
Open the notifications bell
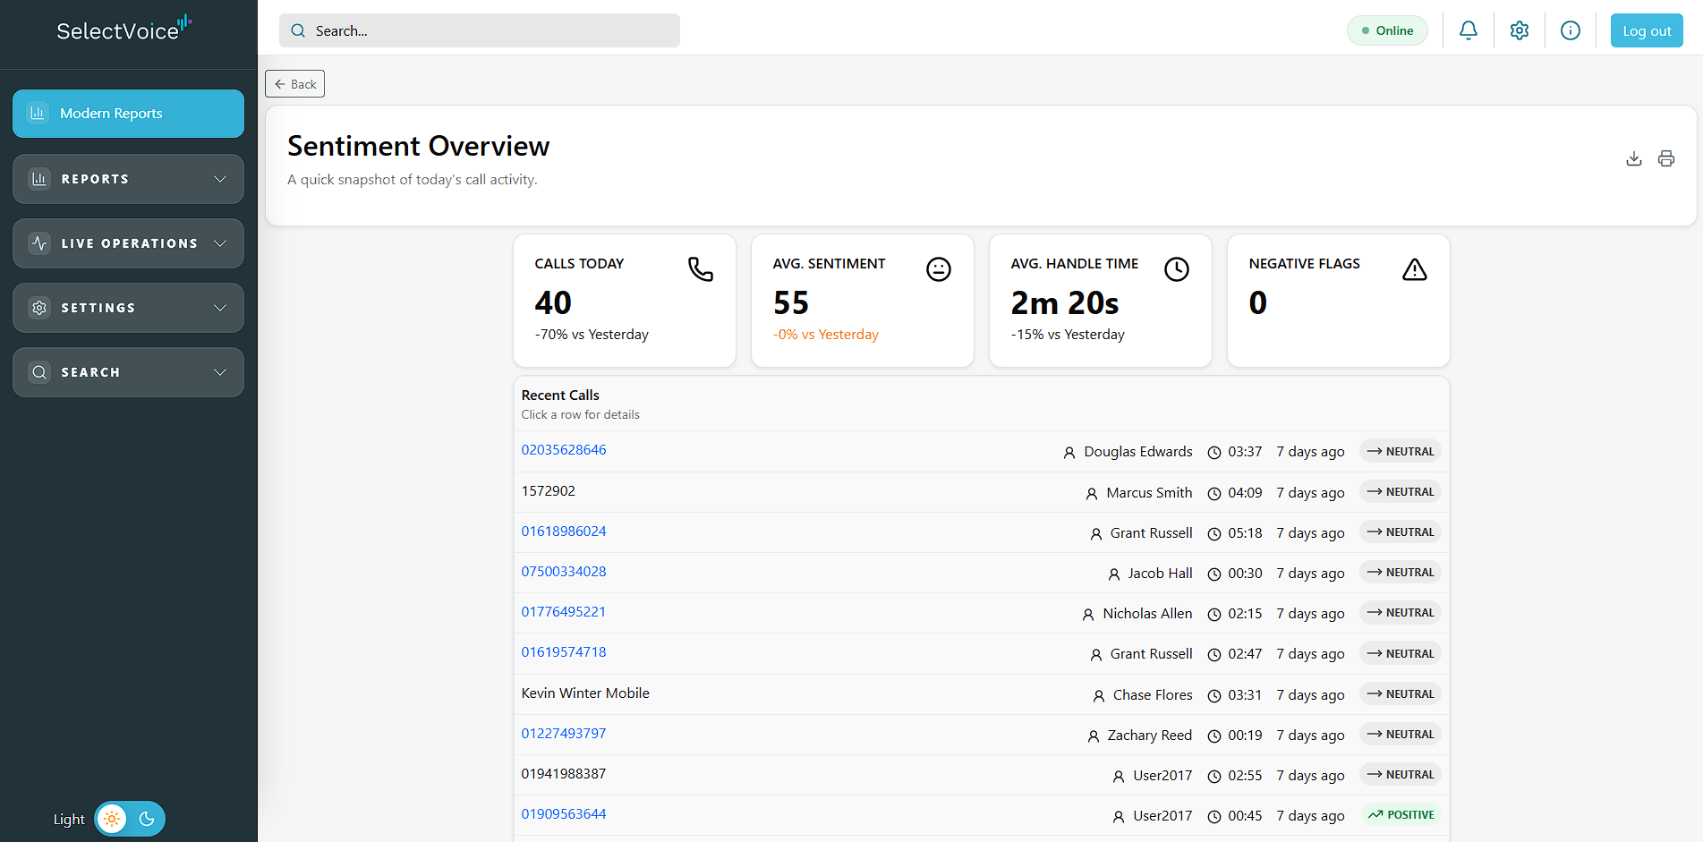coord(1469,30)
